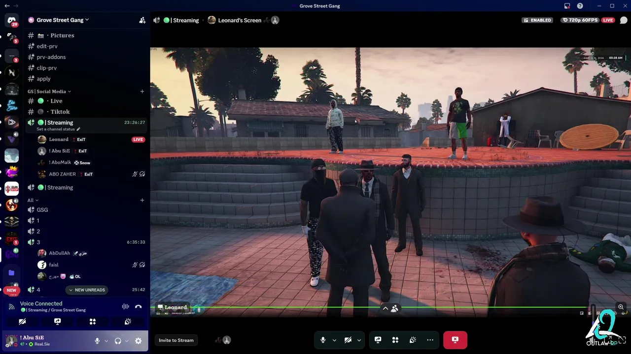Open more options ellipsis in call controls
The height and width of the screenshot is (354, 631).
point(430,340)
